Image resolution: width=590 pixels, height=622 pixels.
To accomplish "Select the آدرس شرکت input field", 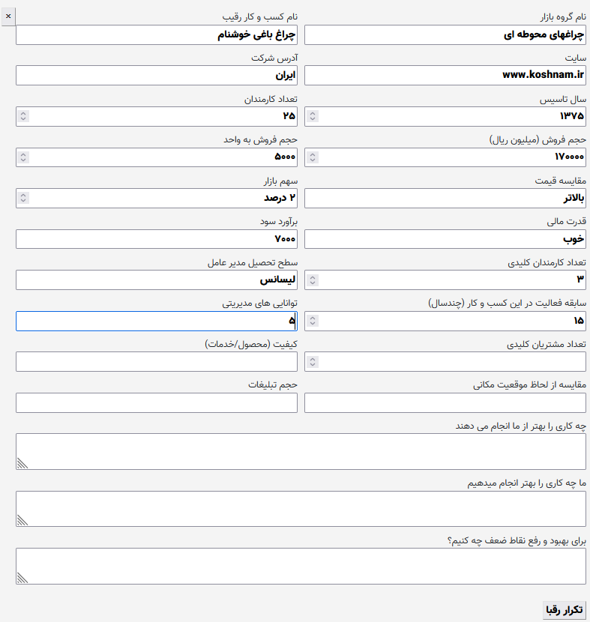I will [x=157, y=76].
